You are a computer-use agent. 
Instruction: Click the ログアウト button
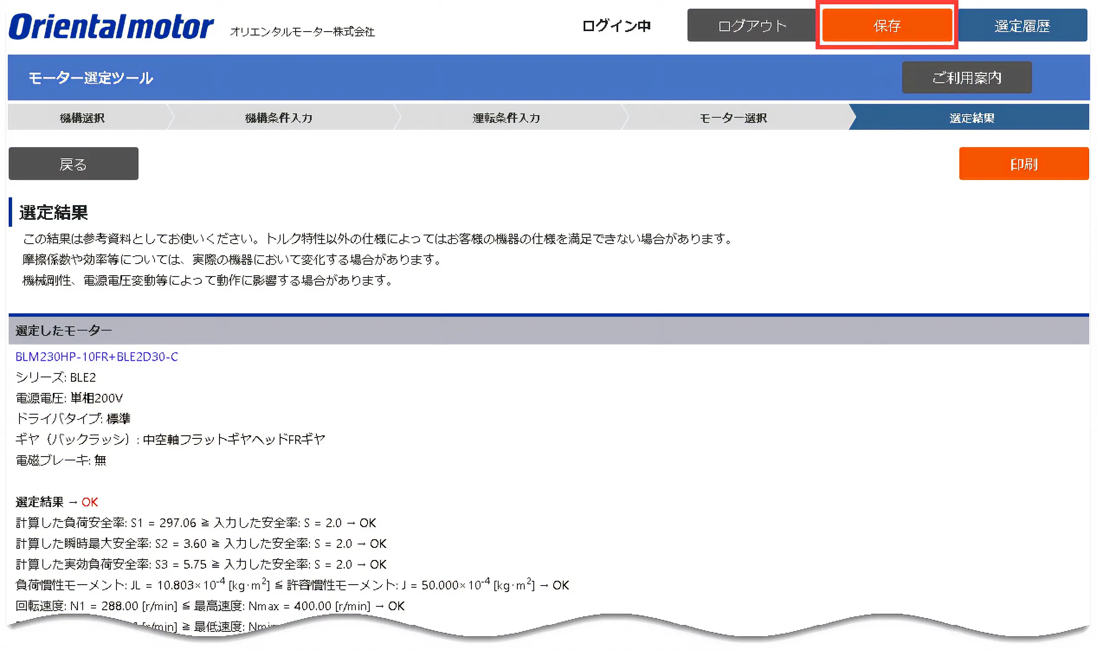[x=752, y=26]
